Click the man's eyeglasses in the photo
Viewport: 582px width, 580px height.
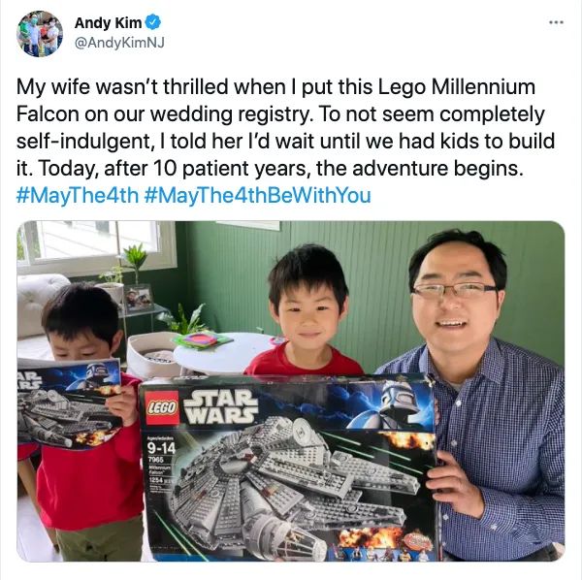[455, 290]
